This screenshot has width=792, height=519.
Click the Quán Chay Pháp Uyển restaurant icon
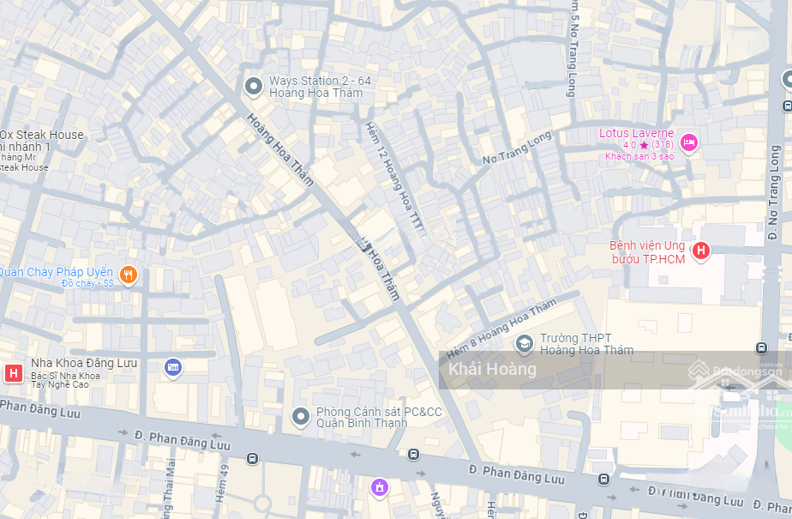coord(129,275)
